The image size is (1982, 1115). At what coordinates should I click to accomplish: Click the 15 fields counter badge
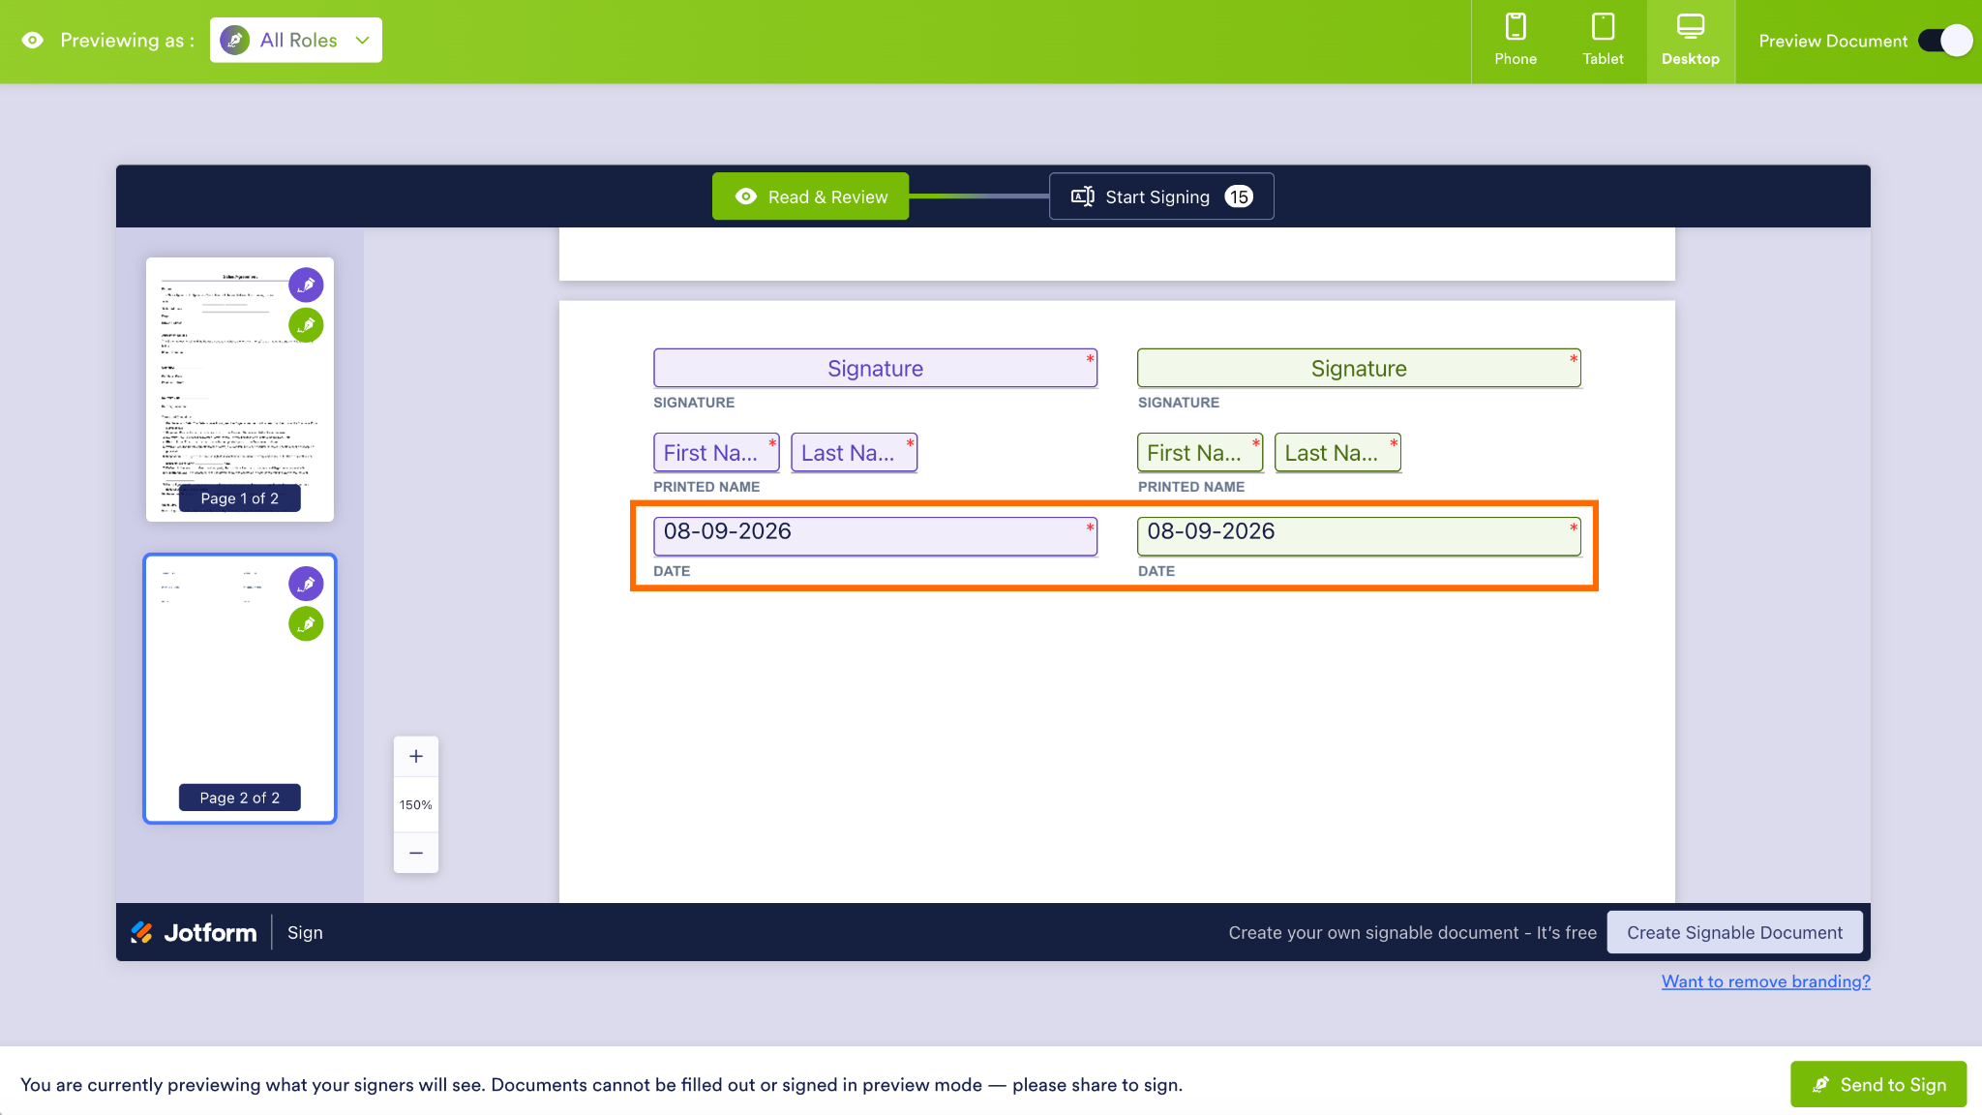click(x=1239, y=196)
